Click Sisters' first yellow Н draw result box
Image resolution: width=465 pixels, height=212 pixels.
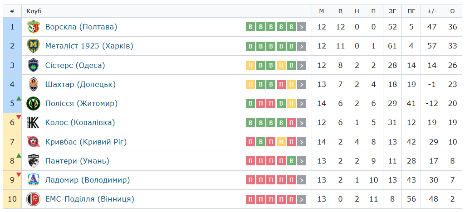point(250,65)
